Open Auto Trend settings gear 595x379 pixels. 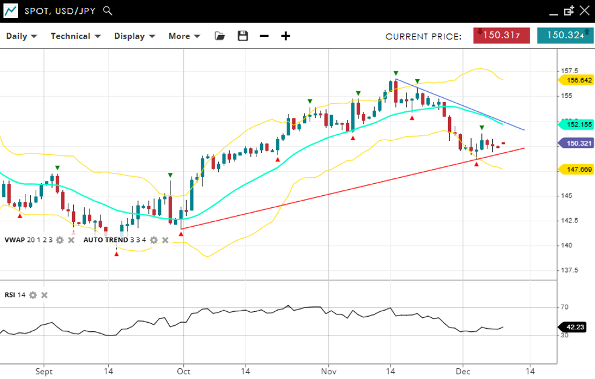(154, 240)
